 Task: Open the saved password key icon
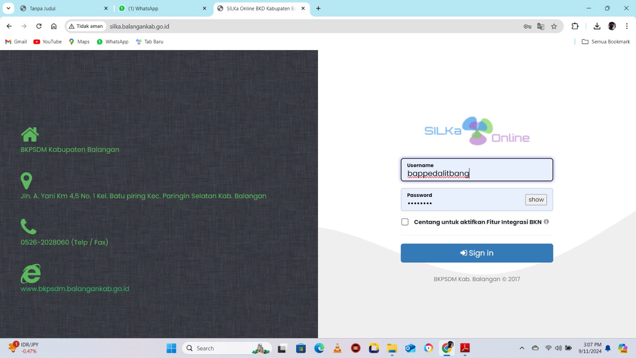point(527,26)
